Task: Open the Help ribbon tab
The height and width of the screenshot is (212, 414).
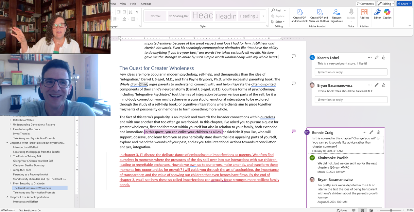Action: 133,4
